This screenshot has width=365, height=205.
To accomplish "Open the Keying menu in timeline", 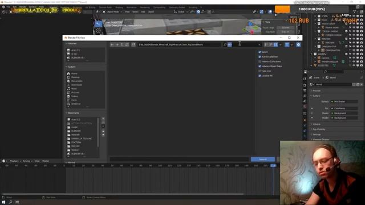I will 27,161.
